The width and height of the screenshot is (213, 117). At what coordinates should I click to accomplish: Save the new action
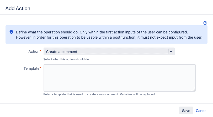(x=186, y=110)
